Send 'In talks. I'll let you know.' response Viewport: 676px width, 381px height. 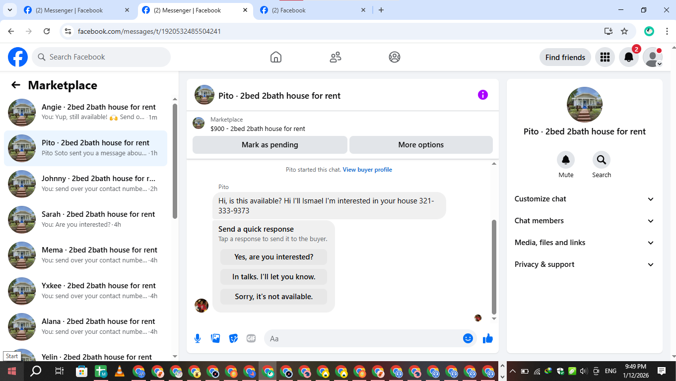[x=273, y=277]
